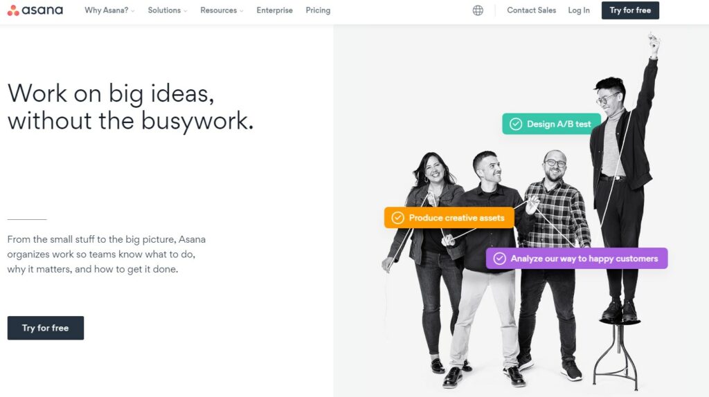Image resolution: width=709 pixels, height=397 pixels.
Task: Toggle the Produce creative assets checkmark
Action: [x=398, y=218]
